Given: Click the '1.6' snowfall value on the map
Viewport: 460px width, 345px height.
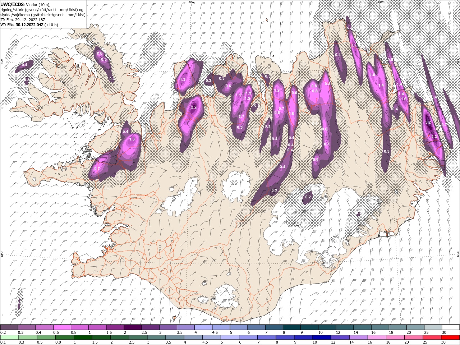Looking at the screenshot, I should click(x=404, y=99).
